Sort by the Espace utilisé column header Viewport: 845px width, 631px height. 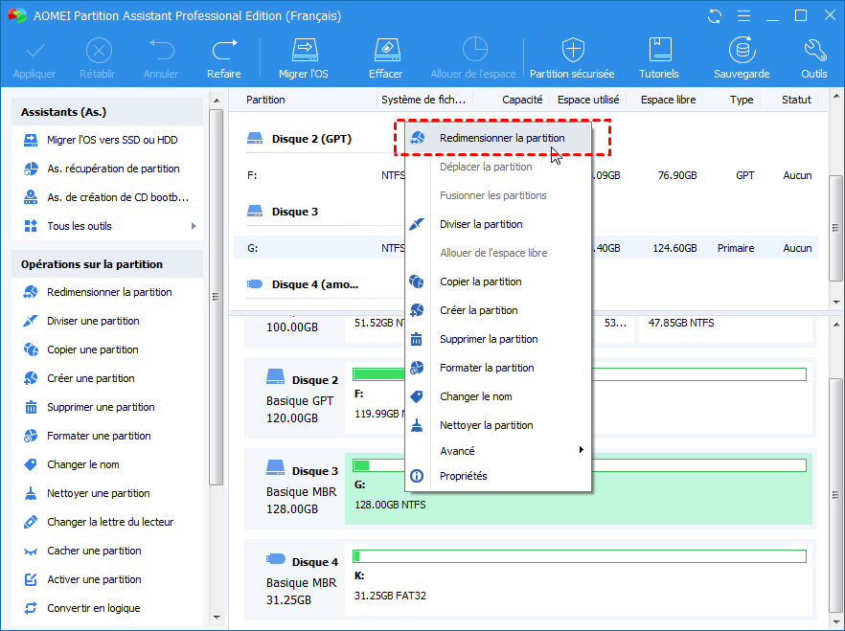tap(588, 100)
